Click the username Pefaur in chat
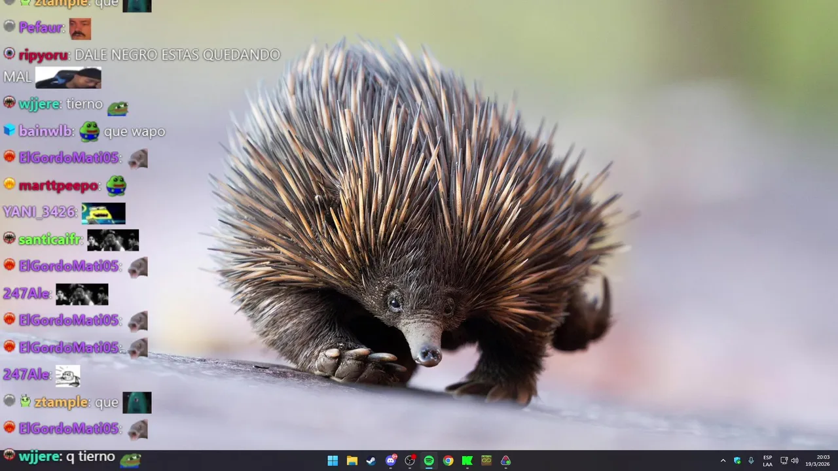Screen dimensions: 838x471 pos(41,27)
